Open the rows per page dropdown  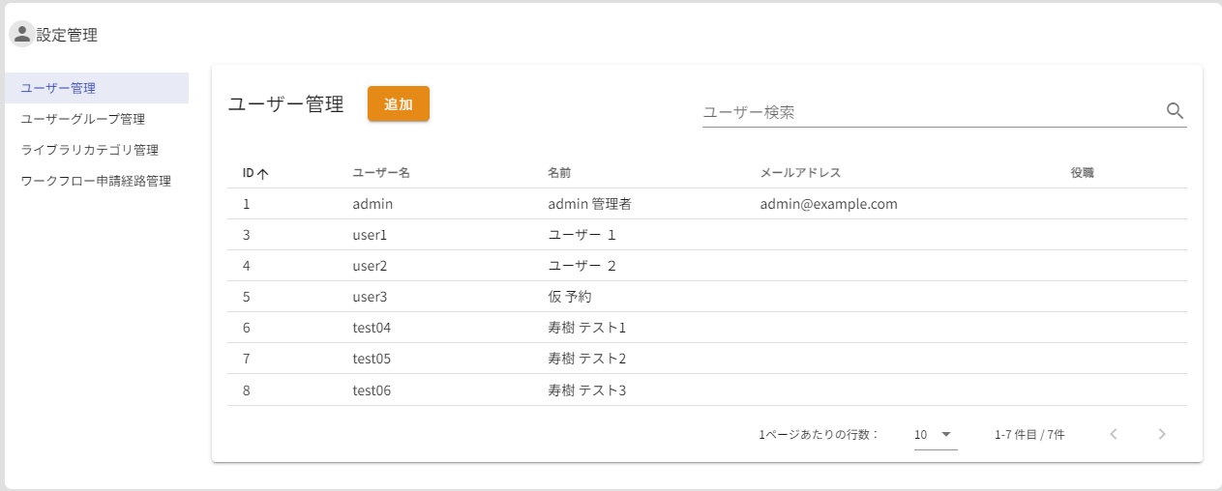(x=935, y=435)
